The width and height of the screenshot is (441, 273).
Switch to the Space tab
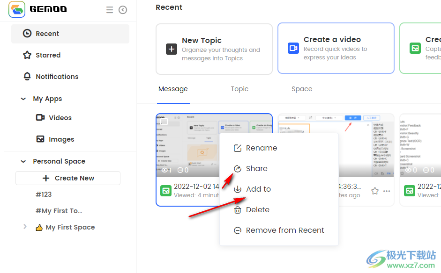pyautogui.click(x=302, y=89)
